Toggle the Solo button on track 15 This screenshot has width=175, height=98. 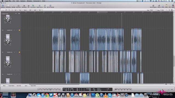[x=19, y=74]
